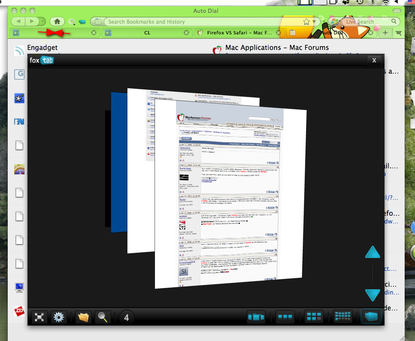Click the FoxTab search magnifier
This screenshot has height=341, width=415.
point(102,317)
